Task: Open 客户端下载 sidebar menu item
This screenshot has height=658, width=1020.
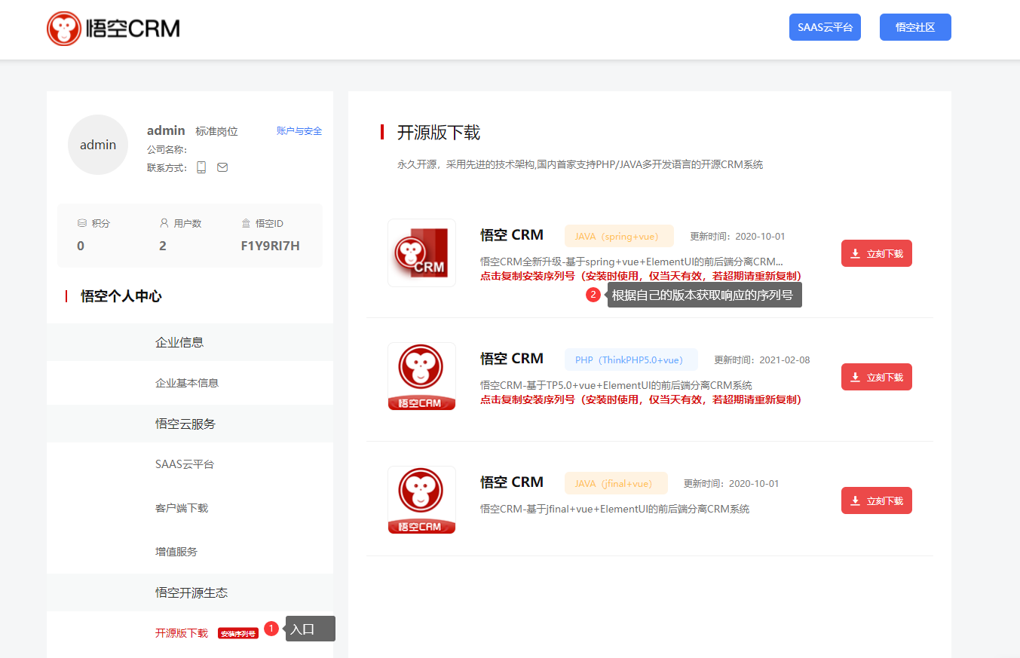Action: [182, 508]
